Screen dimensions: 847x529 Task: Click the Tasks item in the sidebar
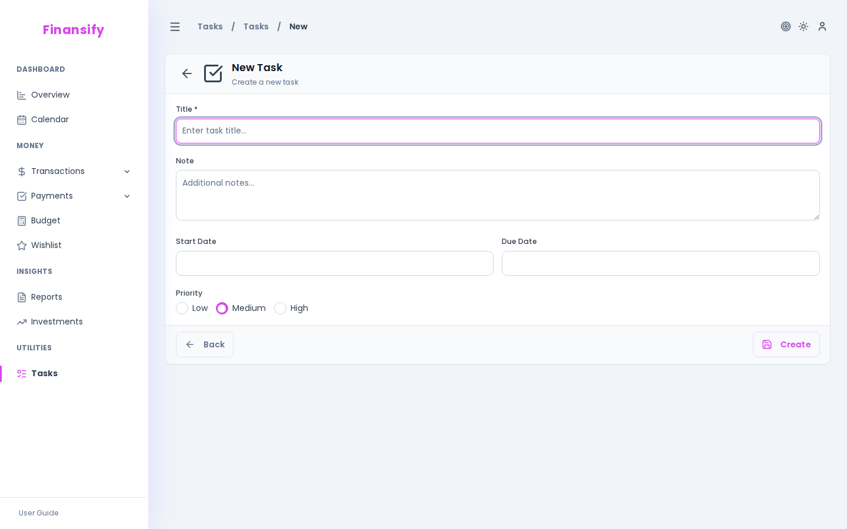pyautogui.click(x=44, y=373)
